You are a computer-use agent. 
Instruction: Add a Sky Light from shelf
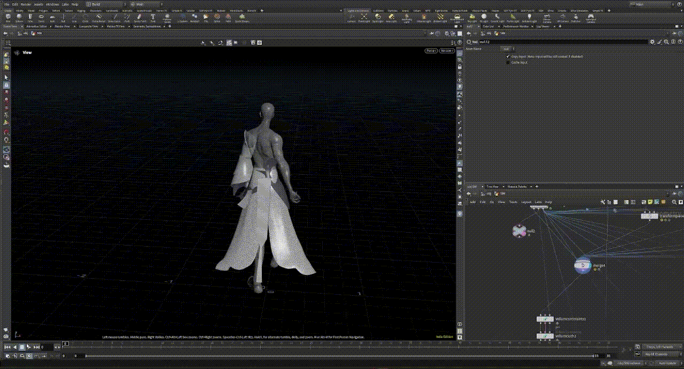pyautogui.click(x=472, y=17)
